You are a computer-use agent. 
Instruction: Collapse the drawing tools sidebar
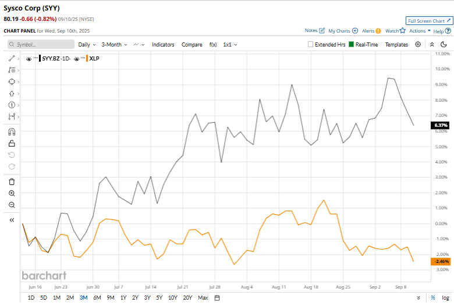click(12, 220)
